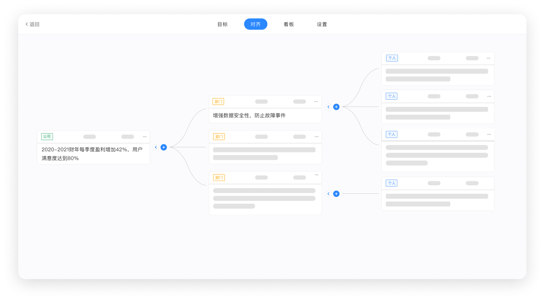
Task: Collapse the upper personal goals branch via its chevron
Action: pos(328,107)
